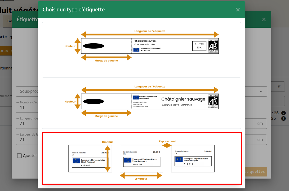Close the 'Choisir un type d'étiquette' dialog
The height and width of the screenshot is (191, 289).
tap(238, 10)
